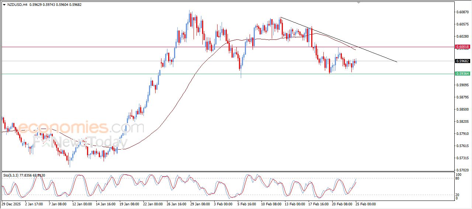Click the black triangle beside NZDUSD,H4

pyautogui.click(x=4, y=4)
